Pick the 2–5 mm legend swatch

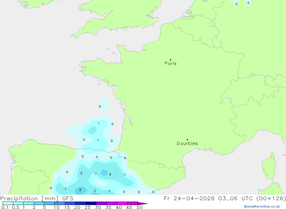[x=39, y=203]
